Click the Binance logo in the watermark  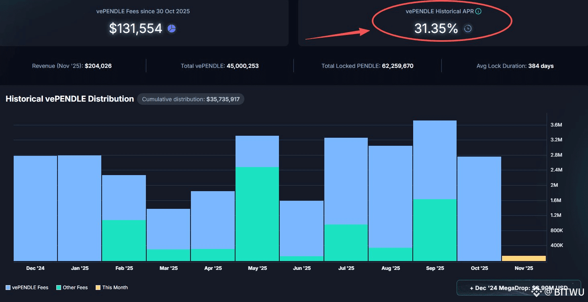click(x=535, y=292)
